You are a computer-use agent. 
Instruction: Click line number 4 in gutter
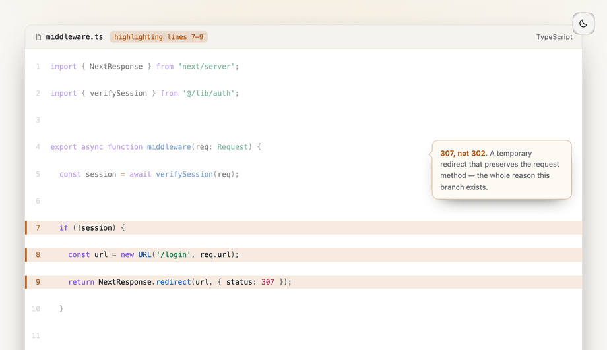coord(38,147)
